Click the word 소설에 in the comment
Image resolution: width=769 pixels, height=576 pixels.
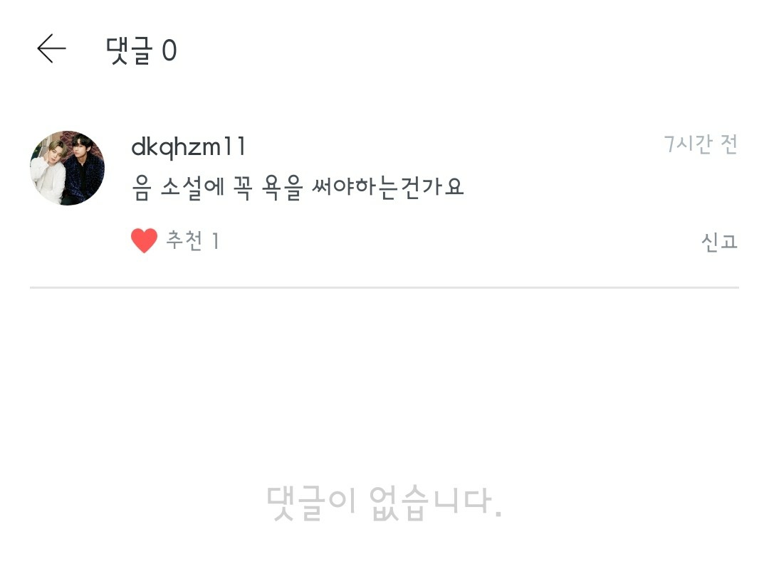pos(193,188)
